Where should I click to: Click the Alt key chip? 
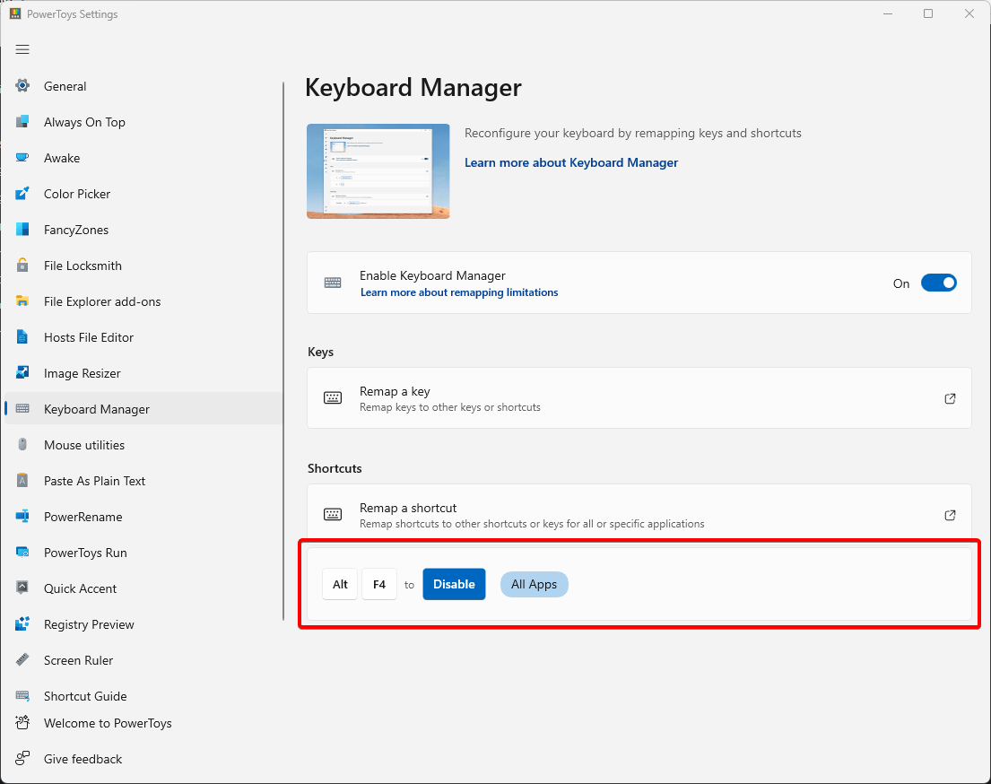340,584
